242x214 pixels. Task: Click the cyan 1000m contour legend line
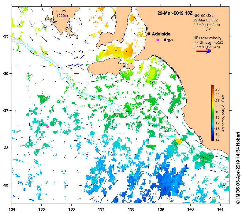pyautogui.click(x=61, y=18)
